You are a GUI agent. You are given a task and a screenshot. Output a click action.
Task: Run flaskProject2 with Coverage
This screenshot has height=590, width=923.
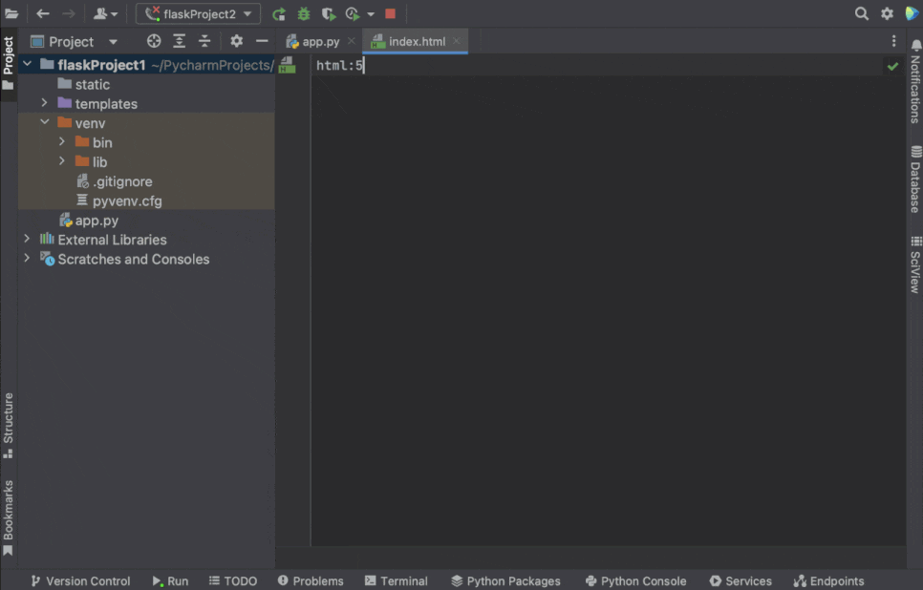coord(329,13)
